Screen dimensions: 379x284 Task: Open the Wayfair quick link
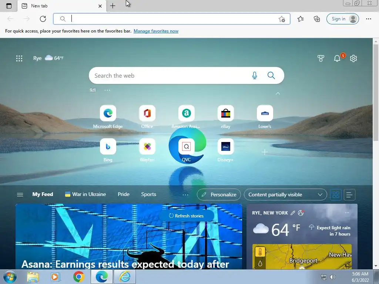point(147,150)
